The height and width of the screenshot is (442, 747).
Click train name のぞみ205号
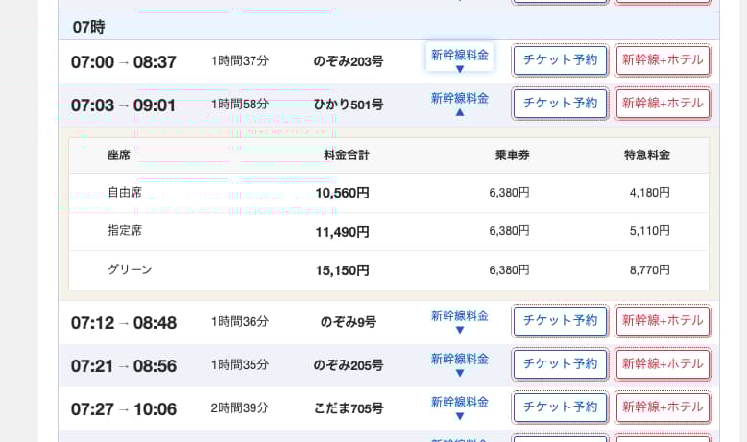tap(349, 365)
